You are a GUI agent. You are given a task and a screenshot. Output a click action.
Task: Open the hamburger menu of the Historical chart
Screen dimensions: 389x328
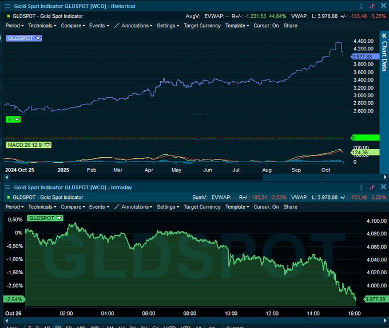click(7, 6)
